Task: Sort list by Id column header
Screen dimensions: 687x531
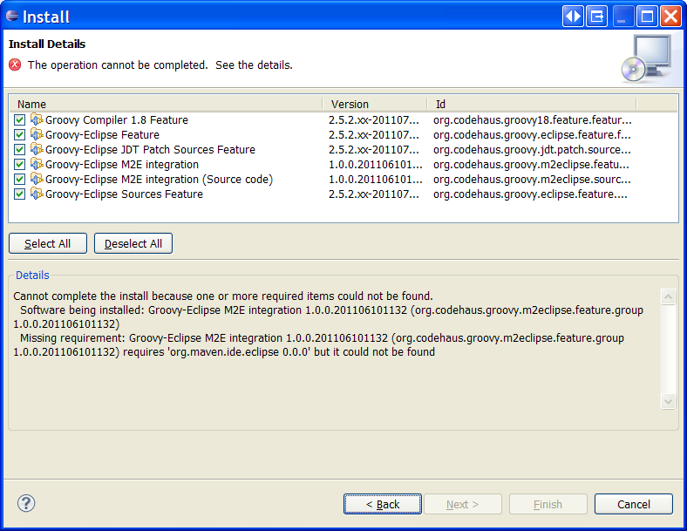Action: tap(532, 104)
